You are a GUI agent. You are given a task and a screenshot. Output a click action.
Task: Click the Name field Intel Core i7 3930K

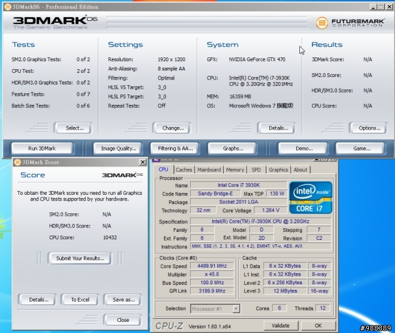(x=239, y=185)
